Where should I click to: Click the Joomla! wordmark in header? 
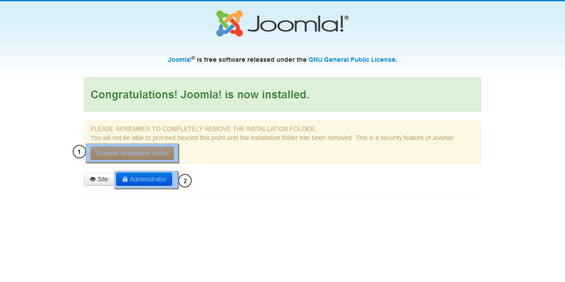[296, 24]
